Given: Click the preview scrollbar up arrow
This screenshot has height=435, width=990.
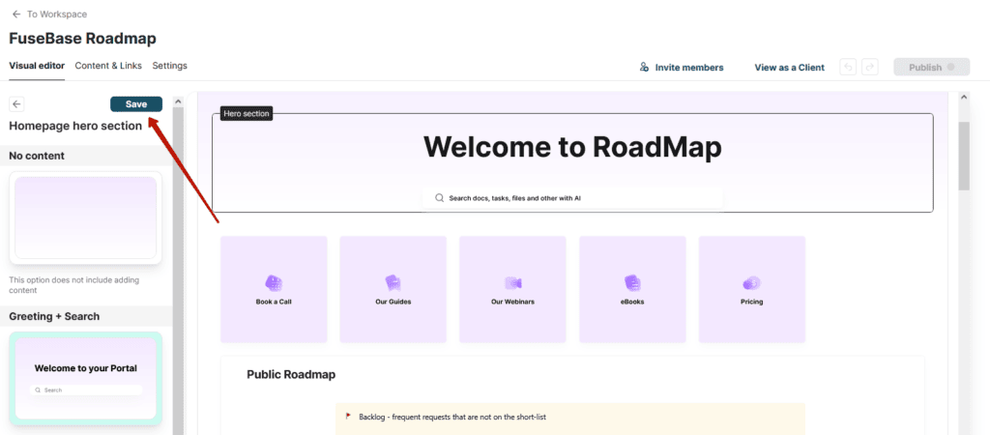Looking at the screenshot, I should (x=964, y=98).
